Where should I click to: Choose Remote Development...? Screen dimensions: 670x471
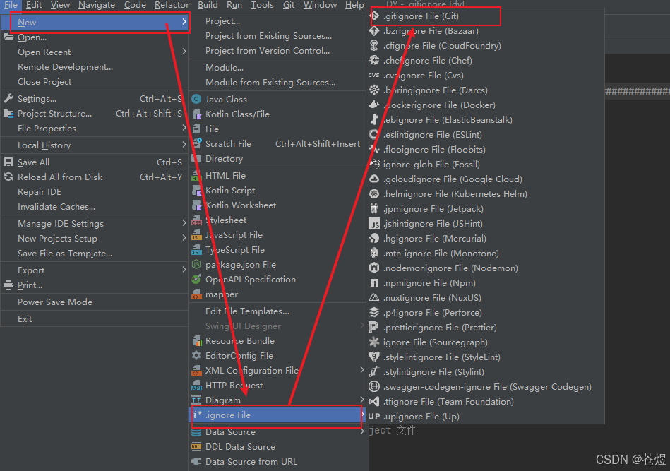(x=94, y=67)
